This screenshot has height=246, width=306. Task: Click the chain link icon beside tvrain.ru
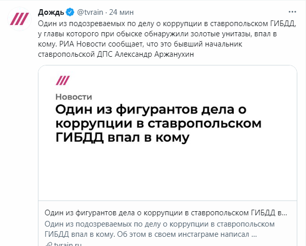pyautogui.click(x=49, y=244)
